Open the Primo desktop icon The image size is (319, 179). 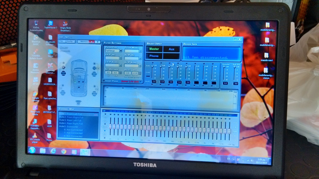pyautogui.click(x=49, y=137)
